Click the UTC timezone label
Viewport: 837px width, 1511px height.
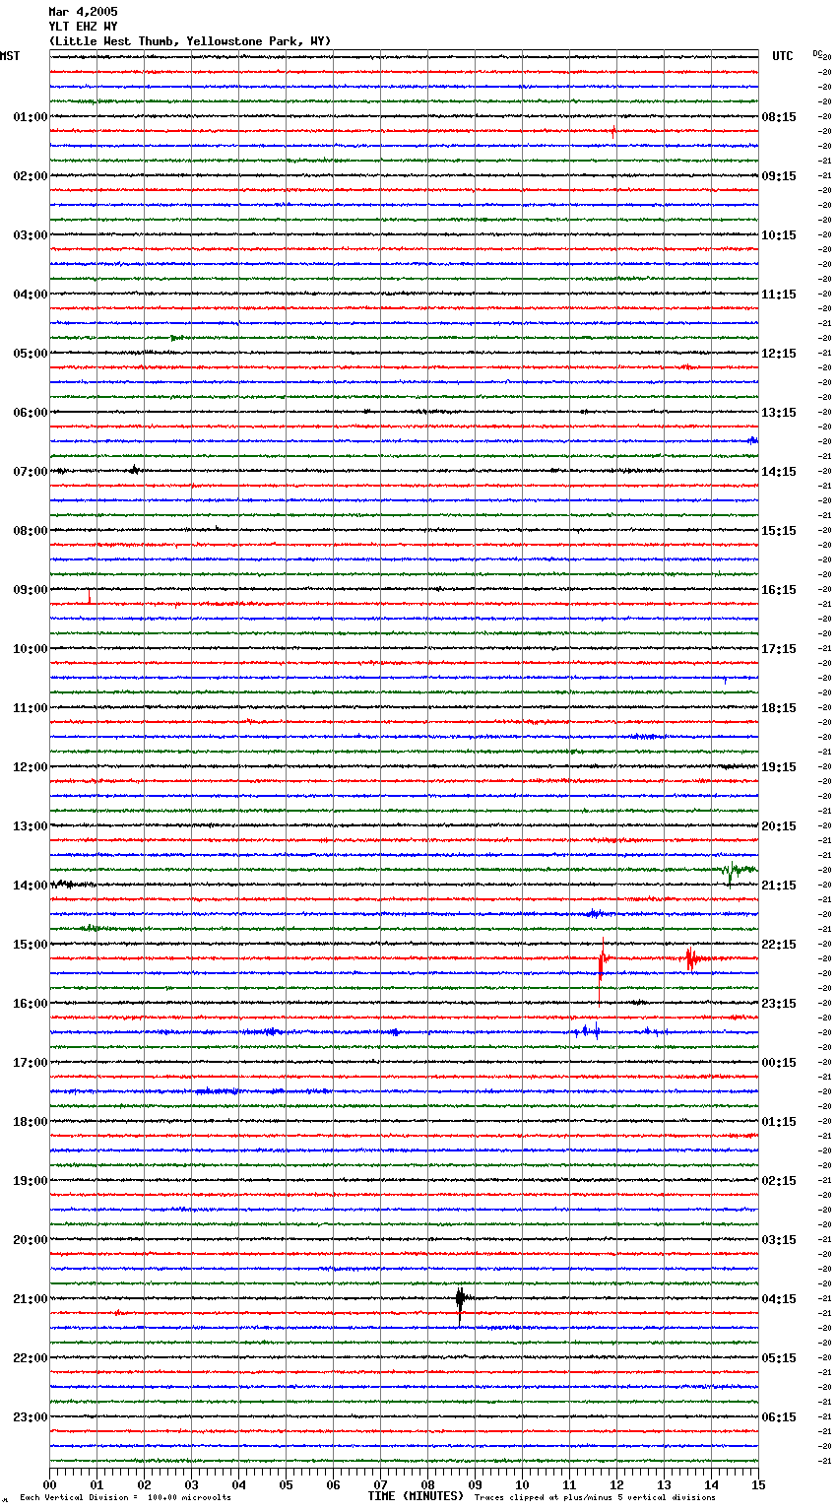point(783,56)
